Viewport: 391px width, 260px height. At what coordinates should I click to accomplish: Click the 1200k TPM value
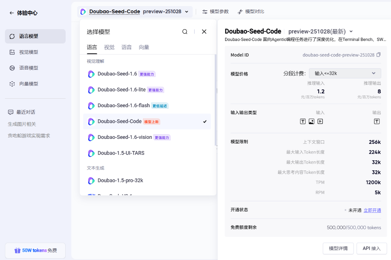(x=373, y=183)
